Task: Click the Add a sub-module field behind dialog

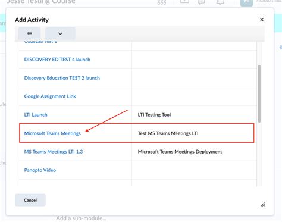Action: point(82,218)
